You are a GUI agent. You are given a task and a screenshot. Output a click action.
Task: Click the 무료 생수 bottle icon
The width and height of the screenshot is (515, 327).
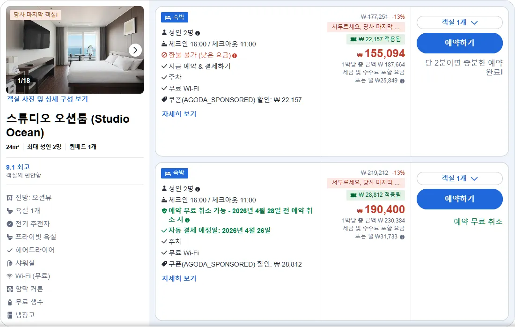[10, 302]
